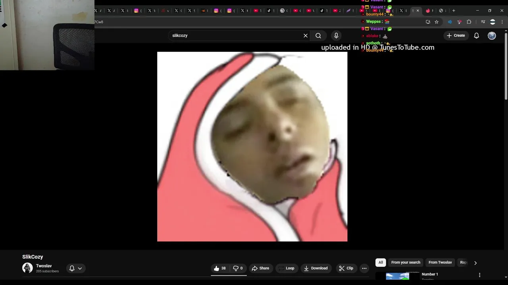Open the Number 1 video title
The height and width of the screenshot is (285, 508).
(x=430, y=274)
